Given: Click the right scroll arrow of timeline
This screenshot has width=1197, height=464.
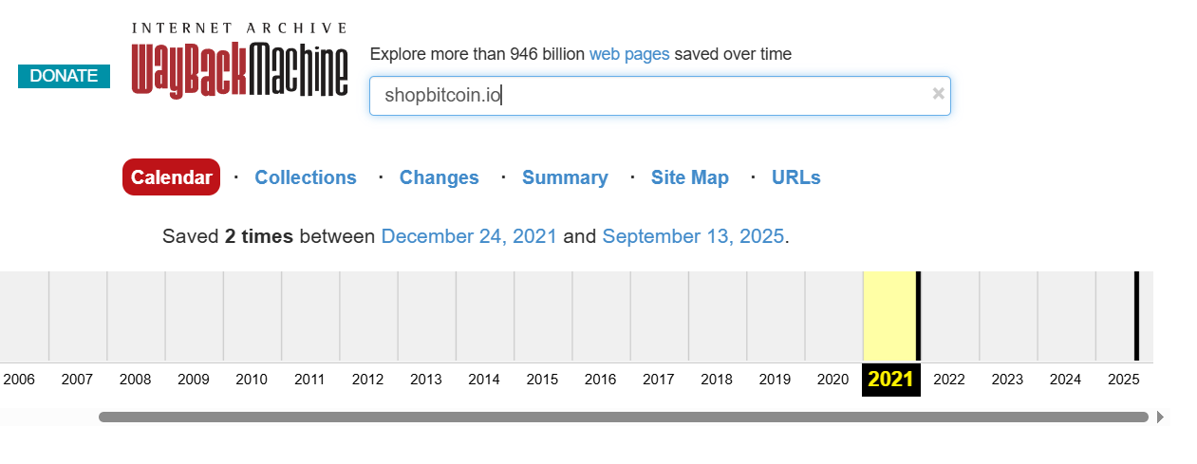Looking at the screenshot, I should [1160, 418].
